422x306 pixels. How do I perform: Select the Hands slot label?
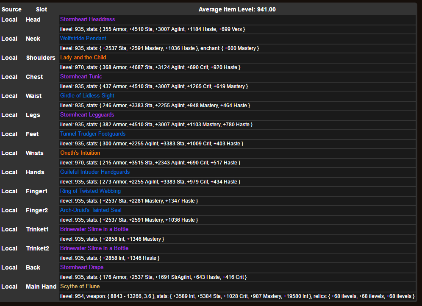(35, 172)
